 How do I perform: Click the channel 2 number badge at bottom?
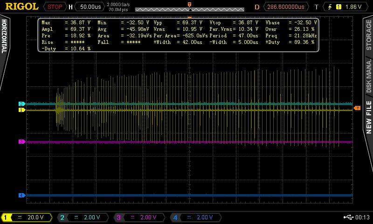pos(62,217)
